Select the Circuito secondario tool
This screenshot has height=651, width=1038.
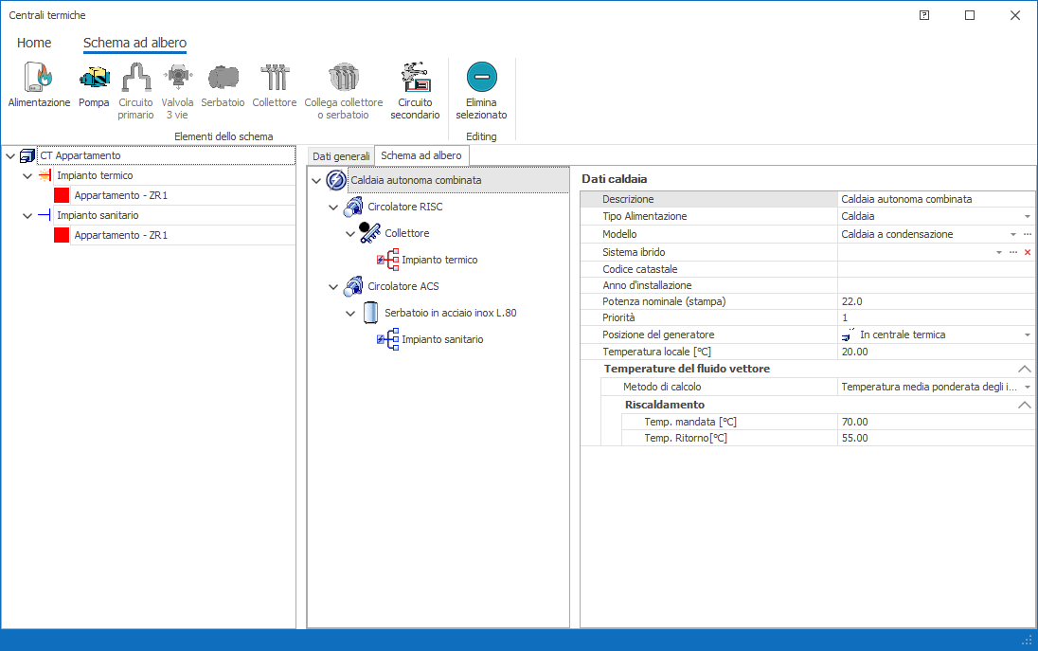[415, 78]
